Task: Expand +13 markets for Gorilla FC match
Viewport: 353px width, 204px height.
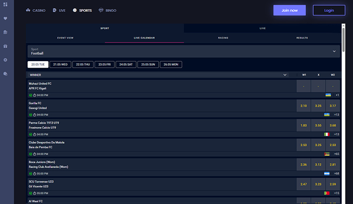Action: click(337, 115)
